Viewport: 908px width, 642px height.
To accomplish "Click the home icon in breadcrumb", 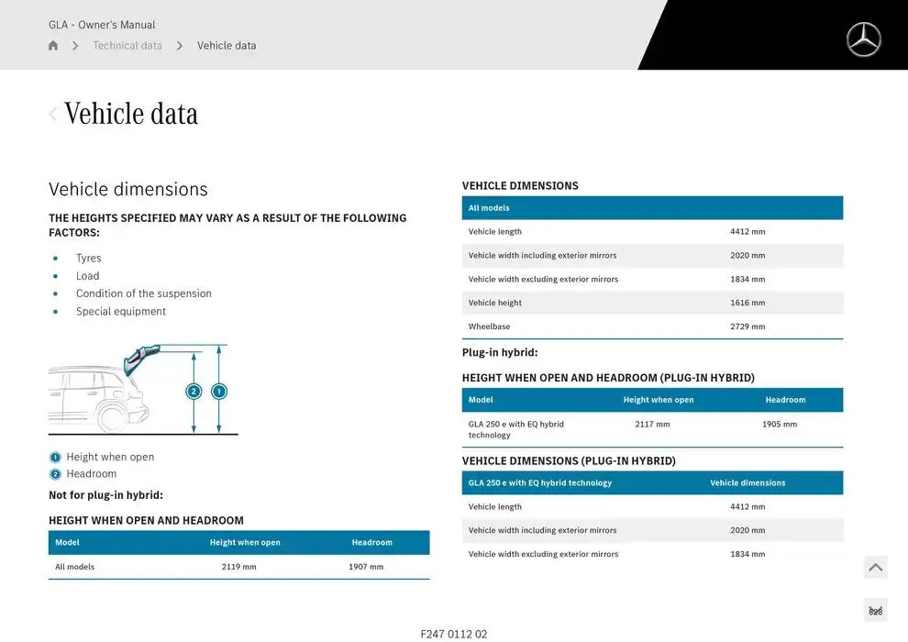I will pos(53,46).
